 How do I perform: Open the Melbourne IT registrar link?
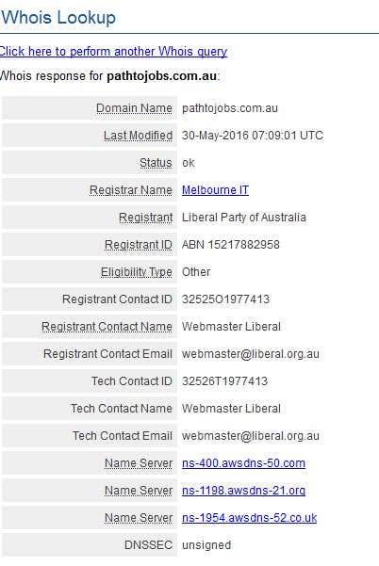point(215,190)
